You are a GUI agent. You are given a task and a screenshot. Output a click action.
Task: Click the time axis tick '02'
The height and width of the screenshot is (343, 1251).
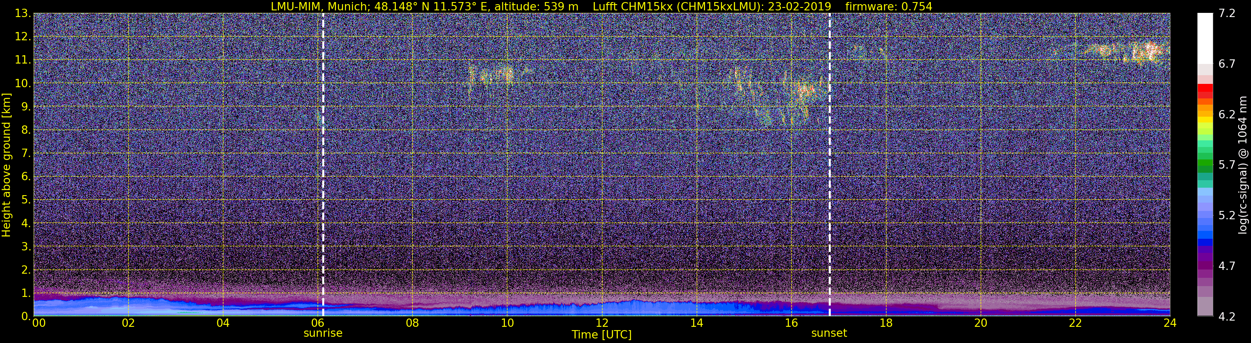(128, 323)
